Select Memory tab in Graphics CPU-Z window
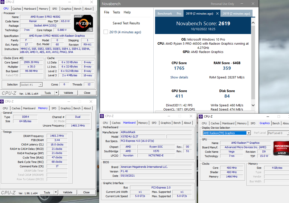This screenshot has height=203, width=289. [x=242, y=123]
